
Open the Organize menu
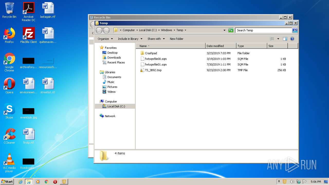coord(105,39)
